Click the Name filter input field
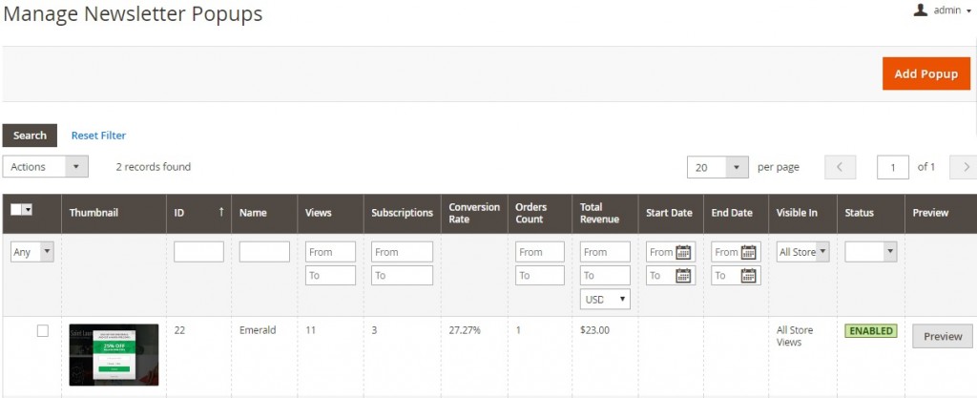The width and height of the screenshot is (977, 398). [264, 252]
